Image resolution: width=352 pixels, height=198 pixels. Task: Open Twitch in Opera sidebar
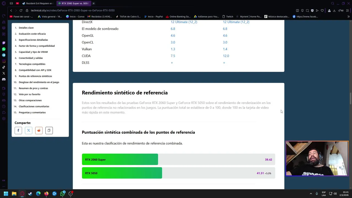click(x=4, y=43)
